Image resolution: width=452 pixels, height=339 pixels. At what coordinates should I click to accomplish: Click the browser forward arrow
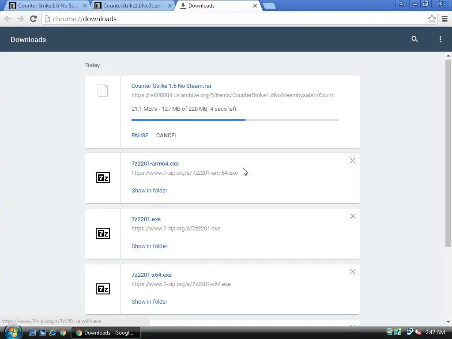tap(20, 19)
